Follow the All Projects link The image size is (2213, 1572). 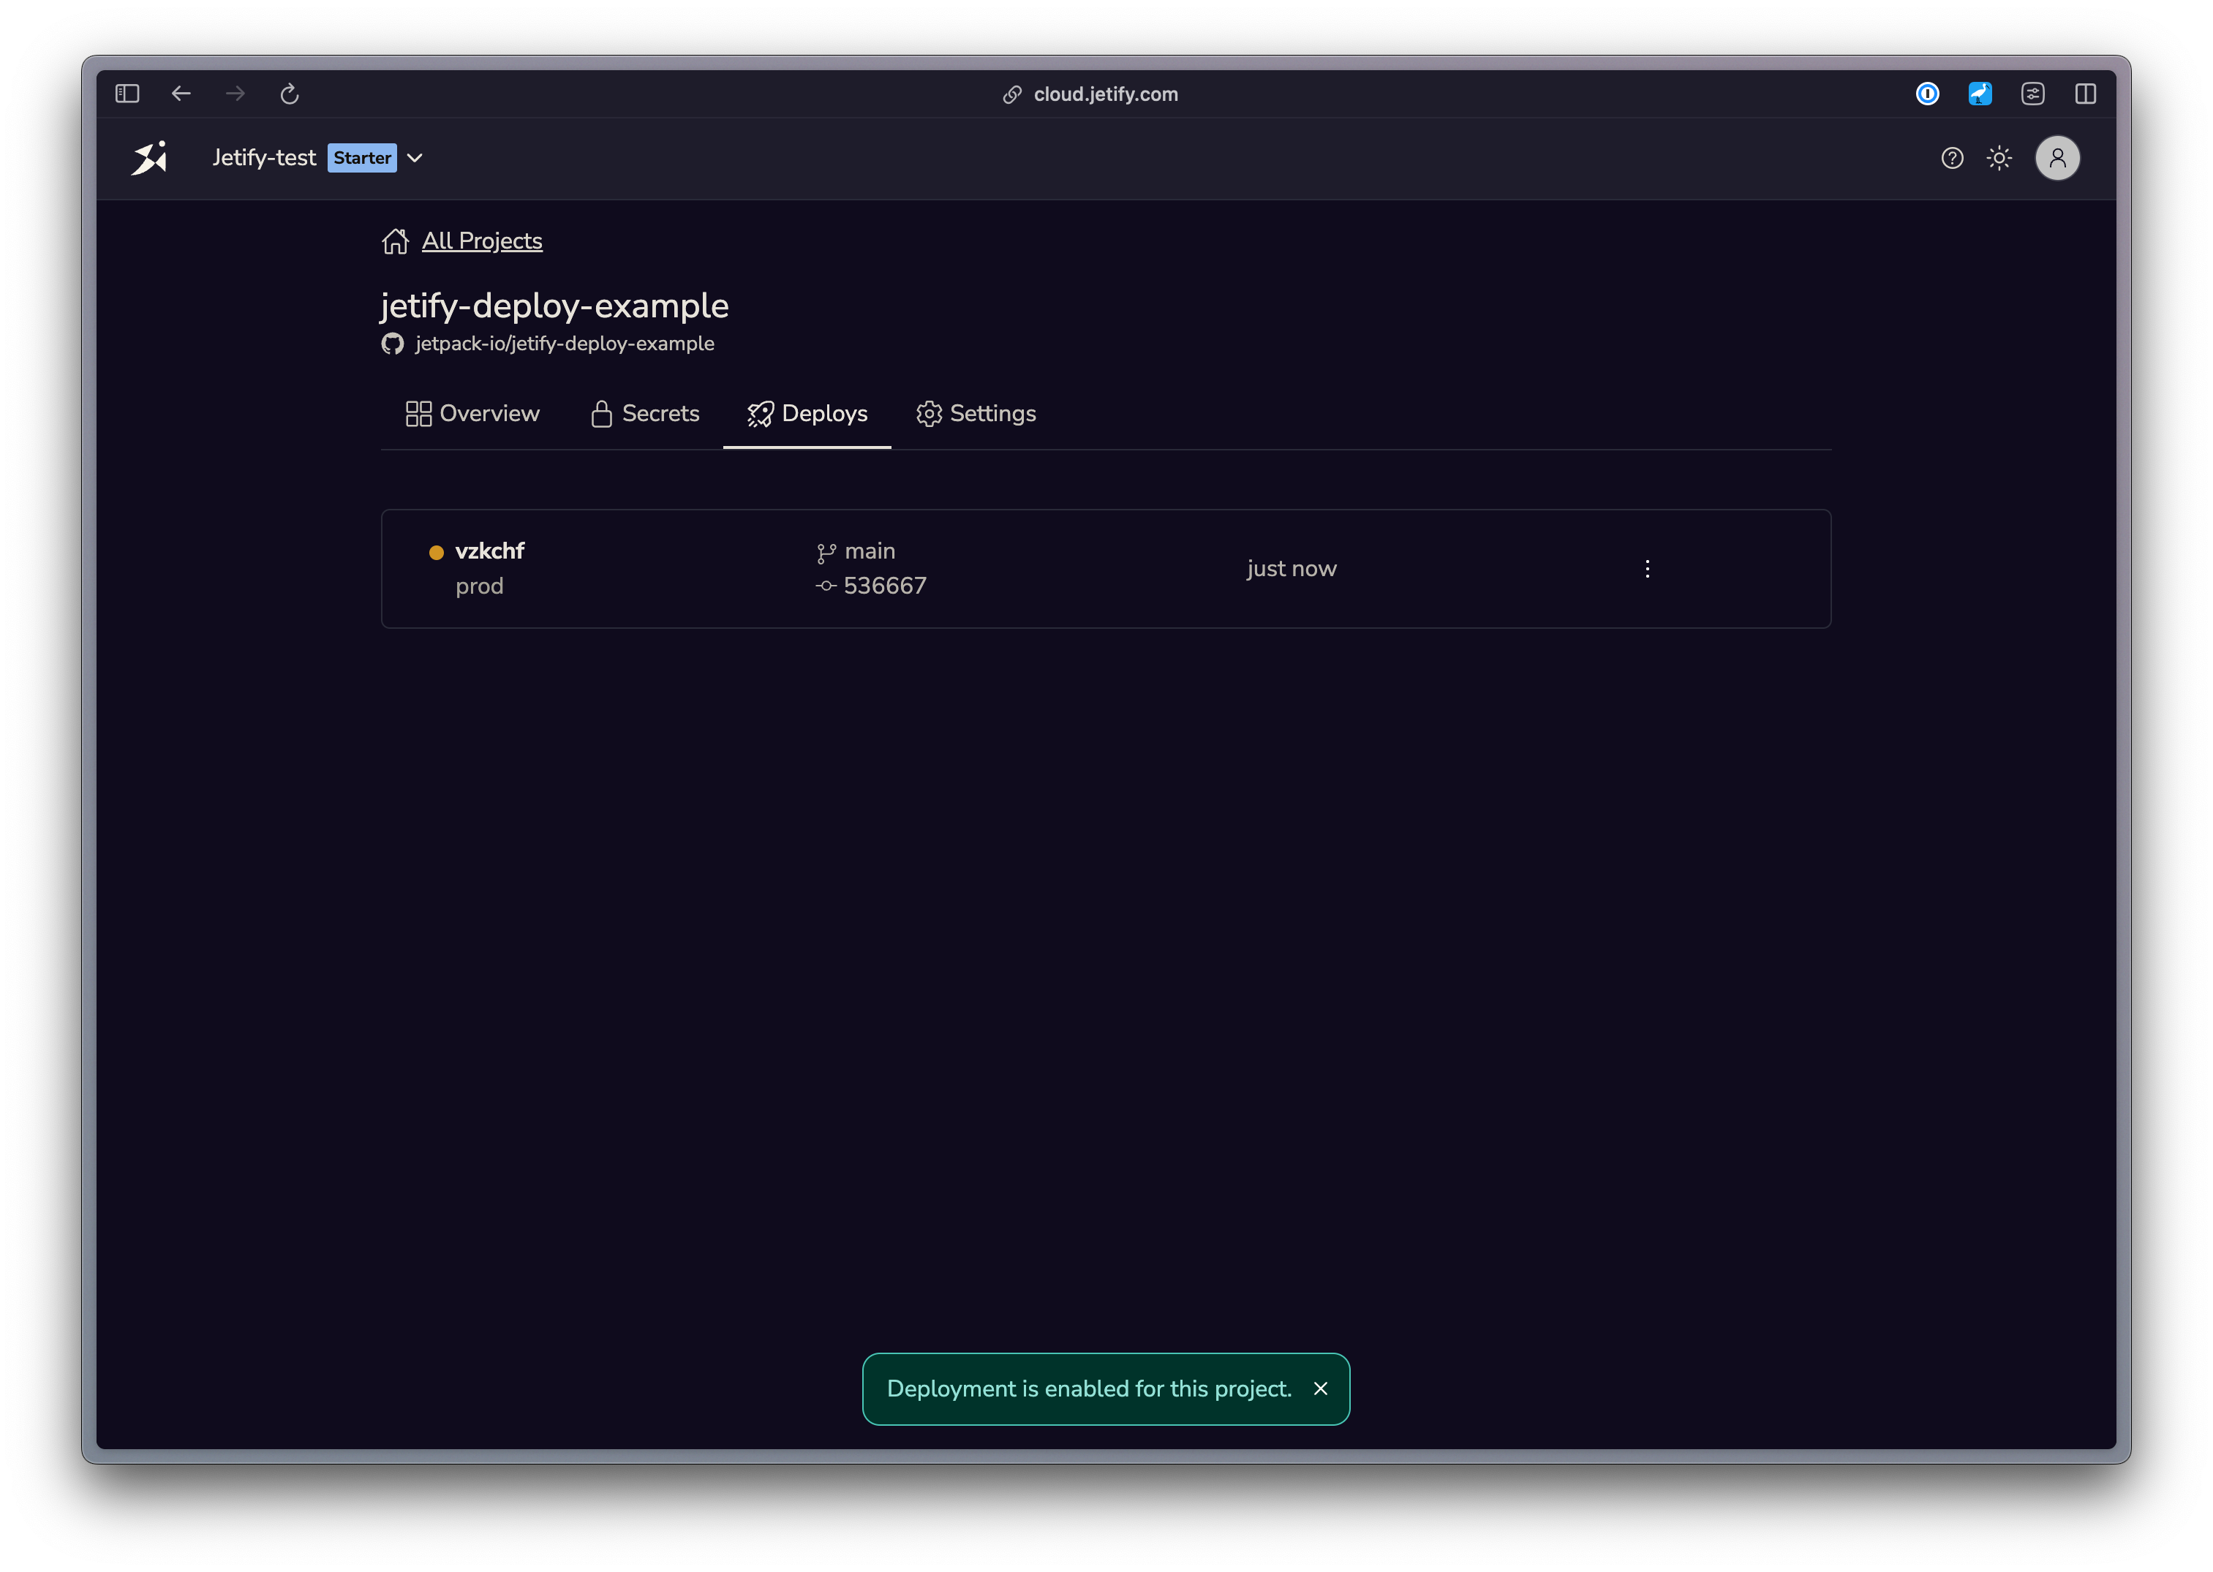[x=481, y=241]
